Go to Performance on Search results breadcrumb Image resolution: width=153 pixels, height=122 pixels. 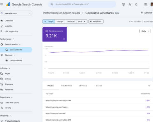(62, 13)
